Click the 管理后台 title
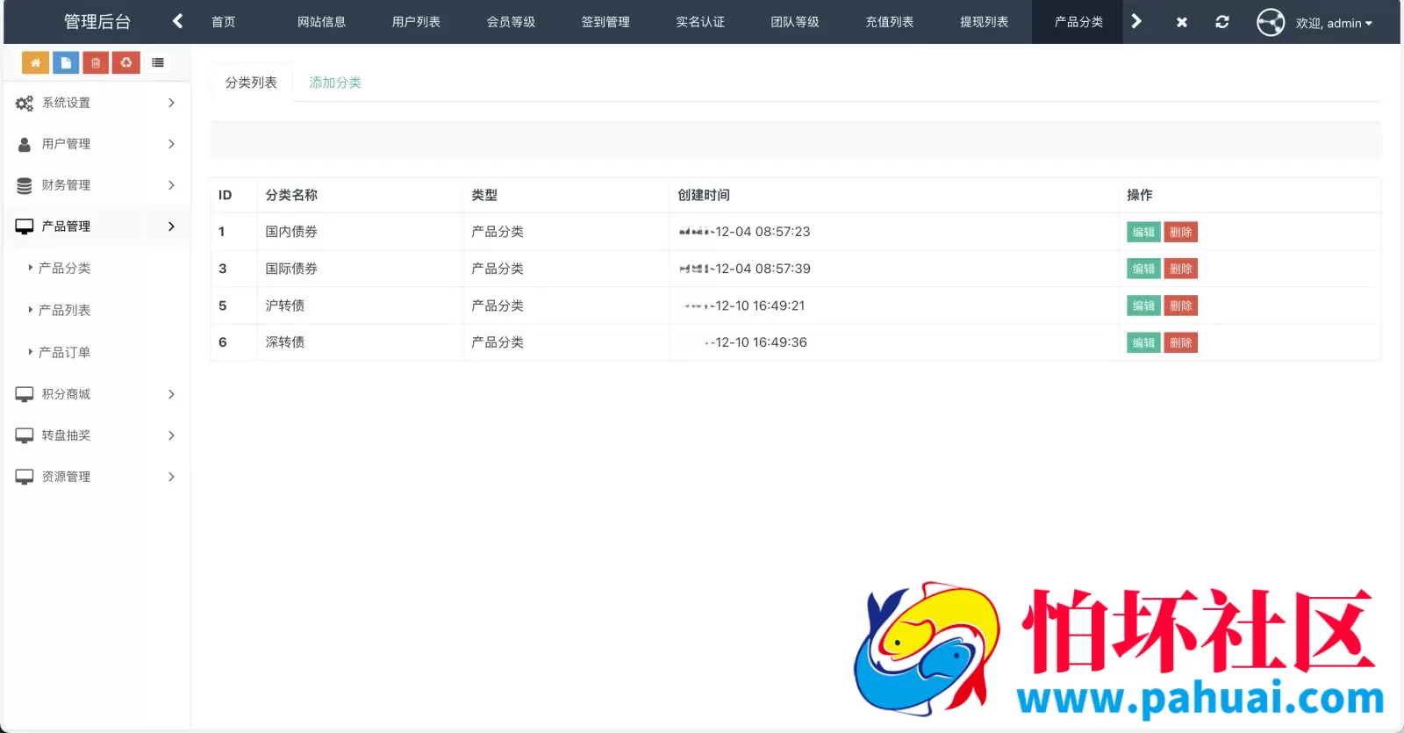Screen dimensions: 1404x733 point(97,22)
